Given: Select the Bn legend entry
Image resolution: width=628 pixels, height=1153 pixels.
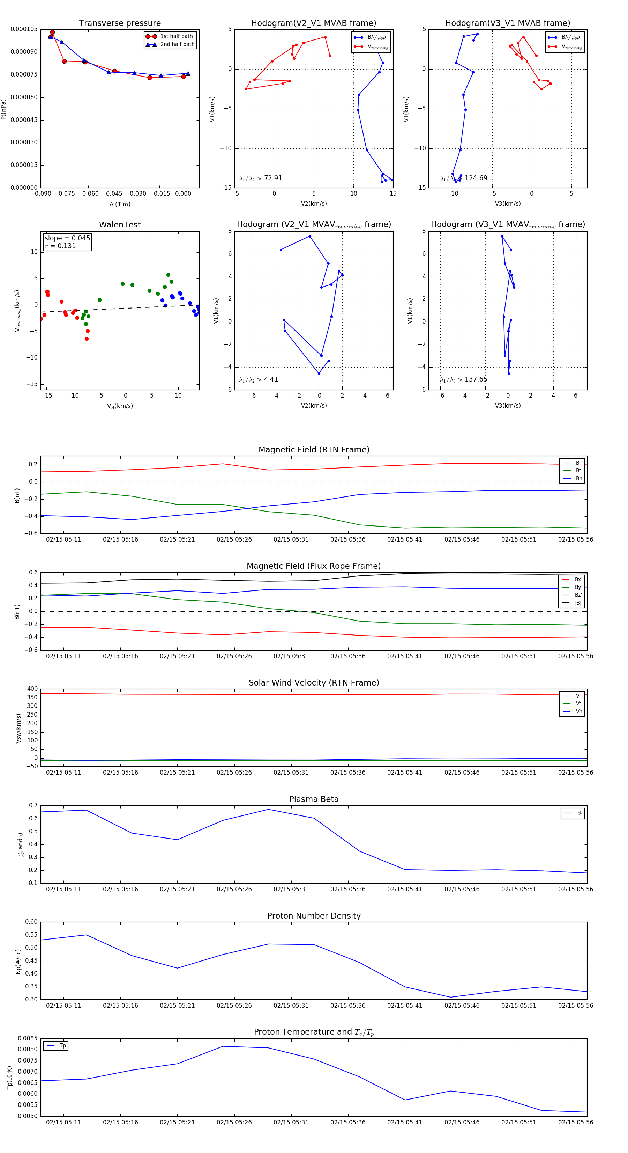Looking at the screenshot, I should coord(572,478).
